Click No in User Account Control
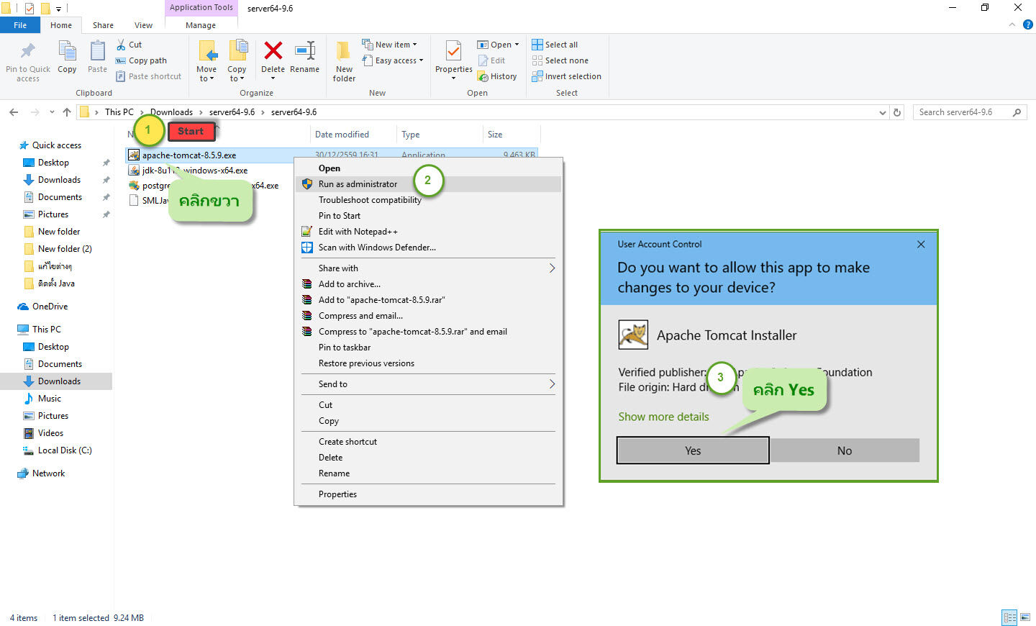Image resolution: width=1036 pixels, height=626 pixels. pos(845,450)
